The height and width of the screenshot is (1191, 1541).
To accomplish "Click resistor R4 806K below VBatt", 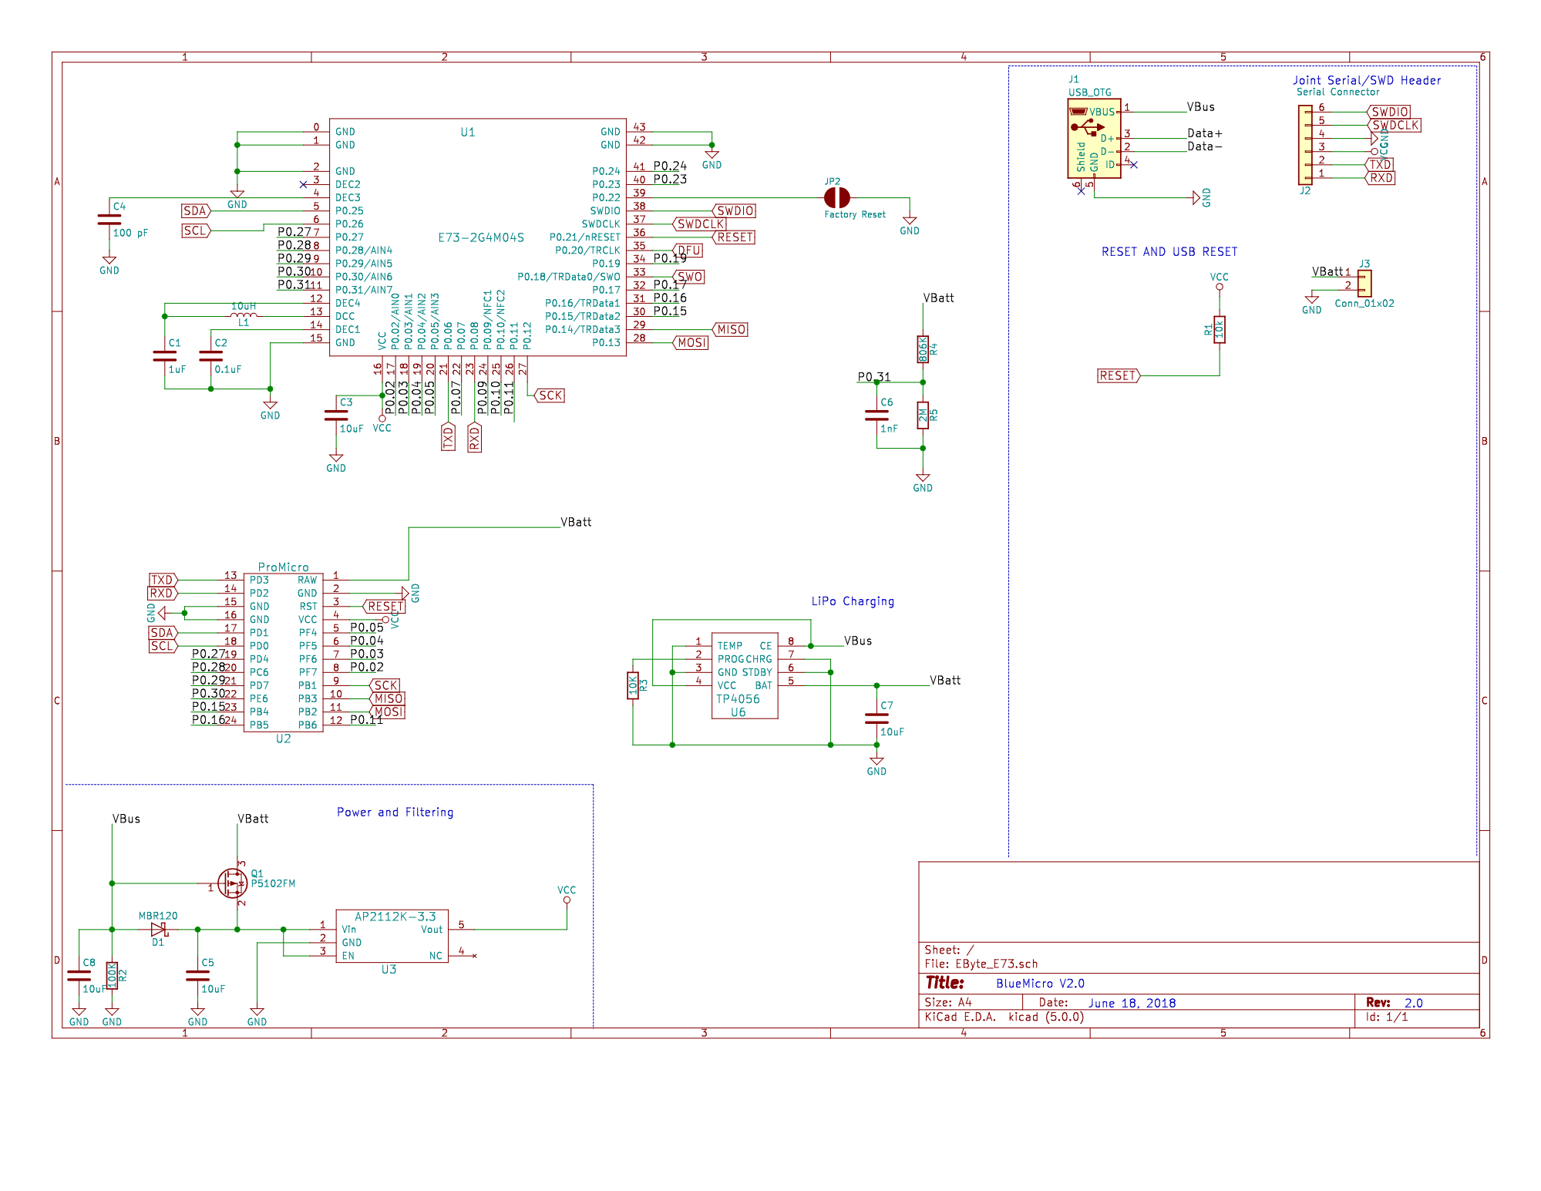I will click(923, 349).
